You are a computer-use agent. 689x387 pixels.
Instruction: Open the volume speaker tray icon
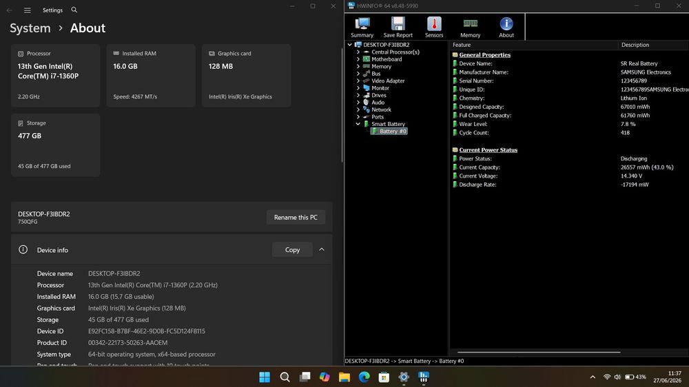tap(617, 377)
